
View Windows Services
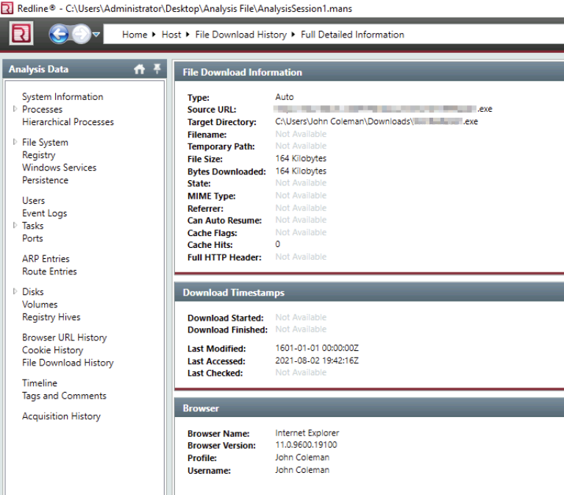point(59,168)
